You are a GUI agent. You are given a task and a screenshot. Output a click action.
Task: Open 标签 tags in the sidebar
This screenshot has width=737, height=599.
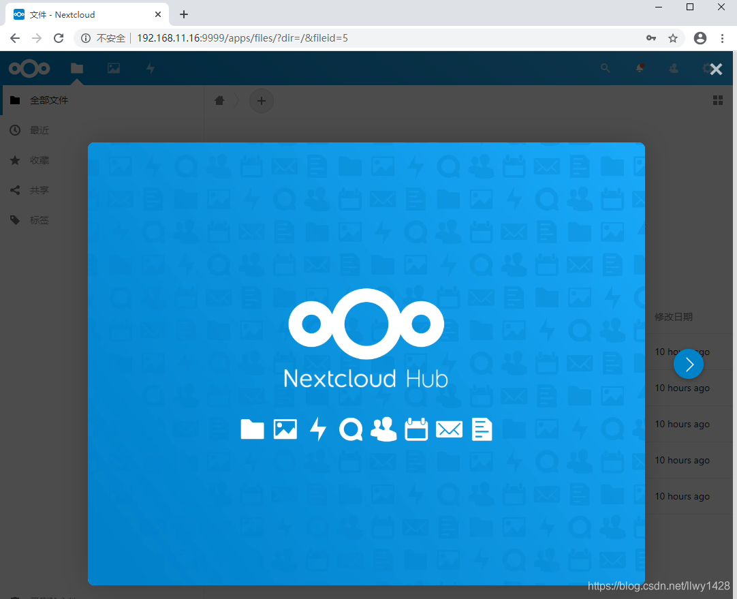click(x=39, y=219)
